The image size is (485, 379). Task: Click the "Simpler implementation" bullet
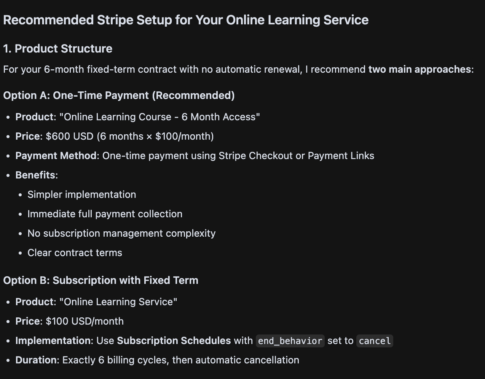coord(81,194)
